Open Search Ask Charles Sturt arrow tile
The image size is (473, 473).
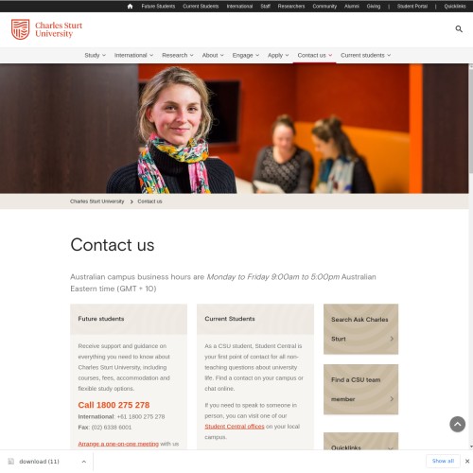[360, 329]
